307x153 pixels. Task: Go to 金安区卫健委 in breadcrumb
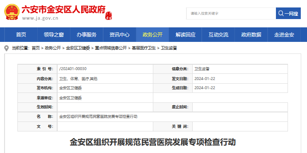coord(78,48)
